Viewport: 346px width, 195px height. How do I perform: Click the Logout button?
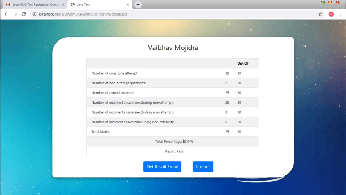pyautogui.click(x=203, y=166)
